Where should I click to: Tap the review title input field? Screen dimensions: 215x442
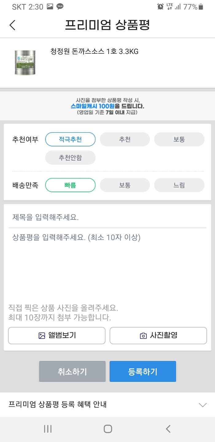coord(107,216)
